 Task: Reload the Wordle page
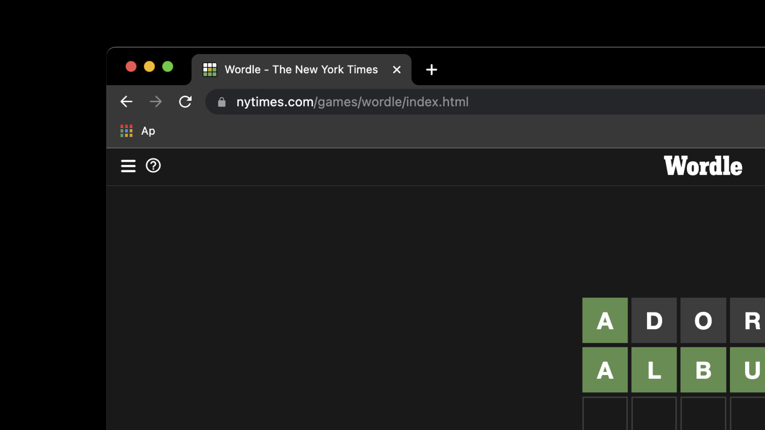click(x=185, y=102)
